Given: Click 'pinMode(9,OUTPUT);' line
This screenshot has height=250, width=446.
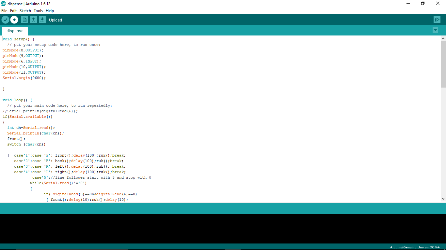Looking at the screenshot, I should [x=23, y=56].
